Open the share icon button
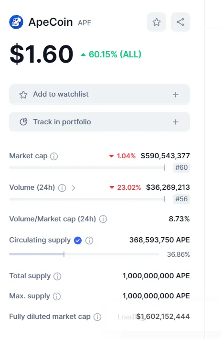221x339 pixels. (x=180, y=22)
